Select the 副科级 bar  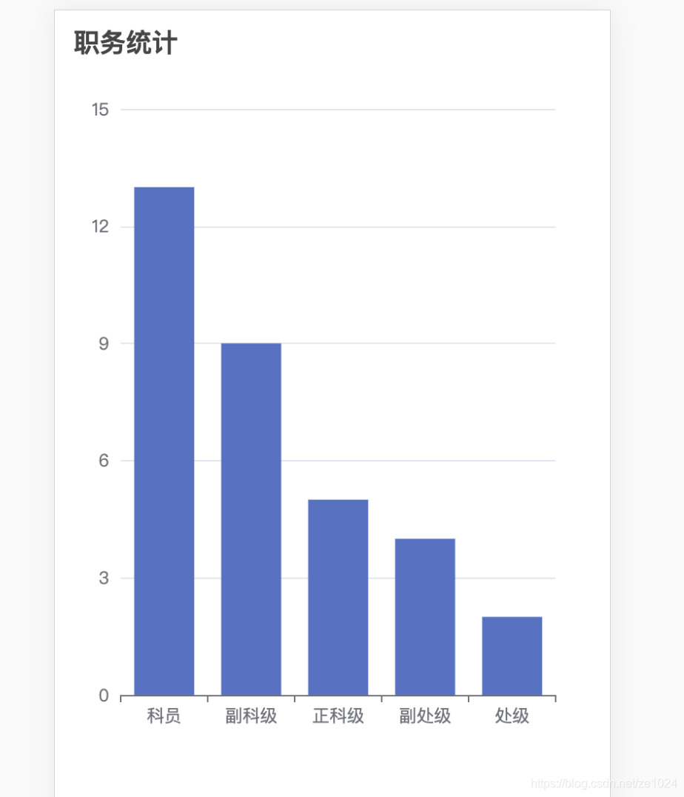point(251,519)
